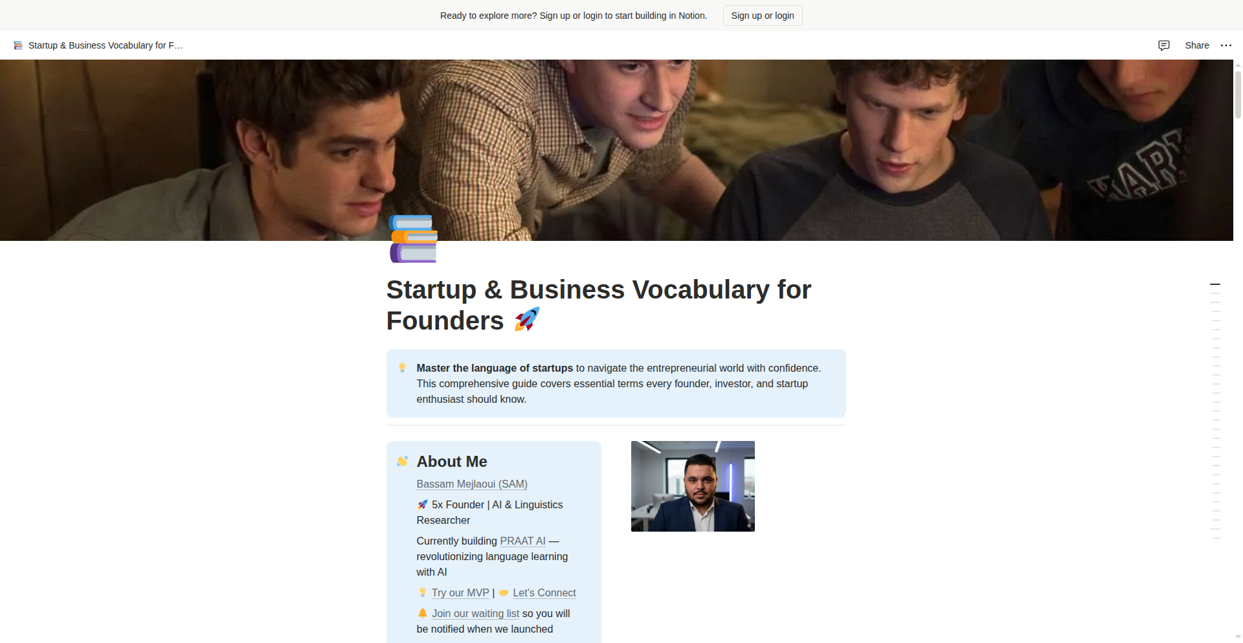
Task: Open the three-dot more options menu
Action: point(1226,45)
